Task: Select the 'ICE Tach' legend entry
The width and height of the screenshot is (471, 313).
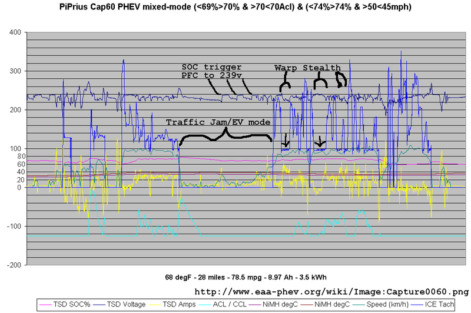Action: tap(439, 304)
